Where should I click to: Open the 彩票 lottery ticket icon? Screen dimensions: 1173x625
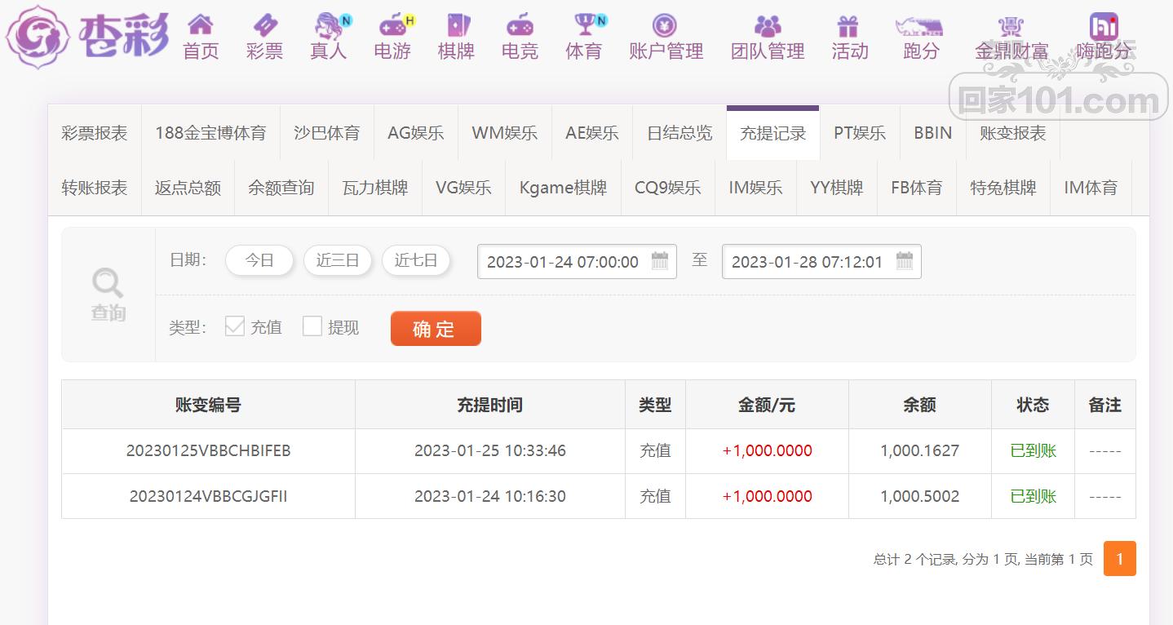(x=264, y=24)
